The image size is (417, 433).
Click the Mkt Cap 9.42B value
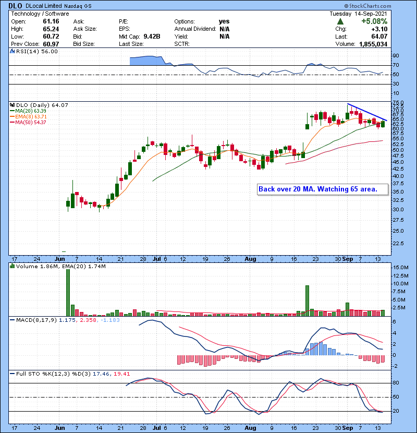(x=152, y=37)
